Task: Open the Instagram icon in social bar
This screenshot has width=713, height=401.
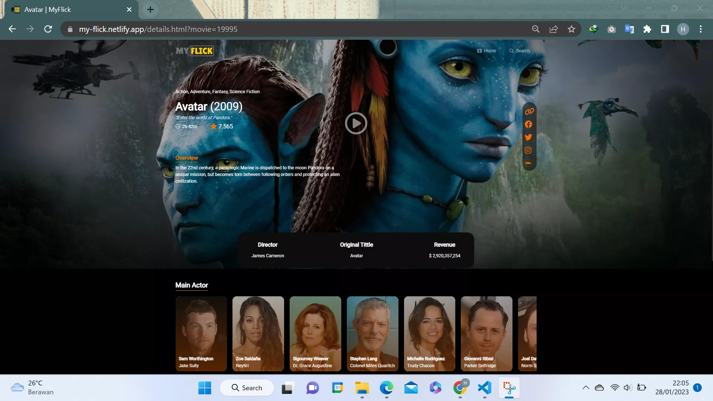Action: point(528,150)
